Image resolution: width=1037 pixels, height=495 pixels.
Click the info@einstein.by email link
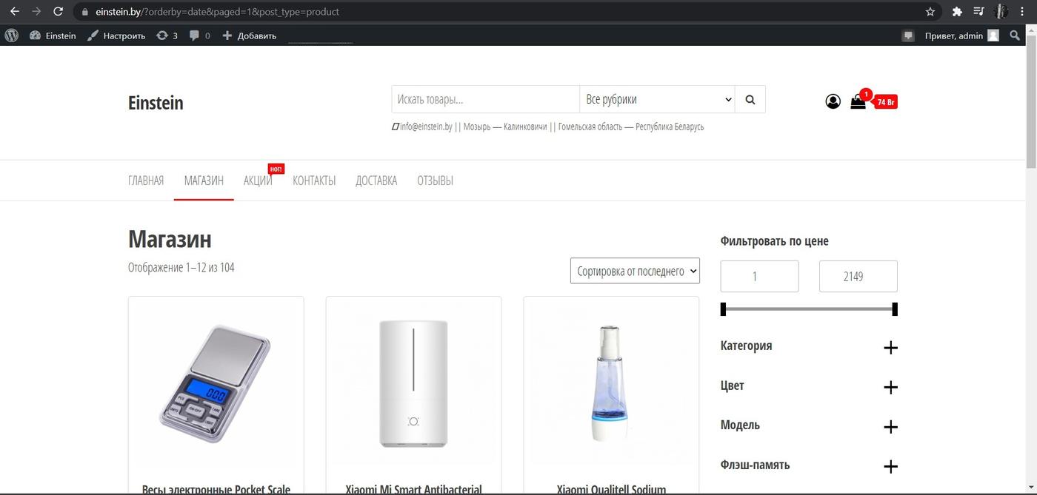(x=425, y=127)
